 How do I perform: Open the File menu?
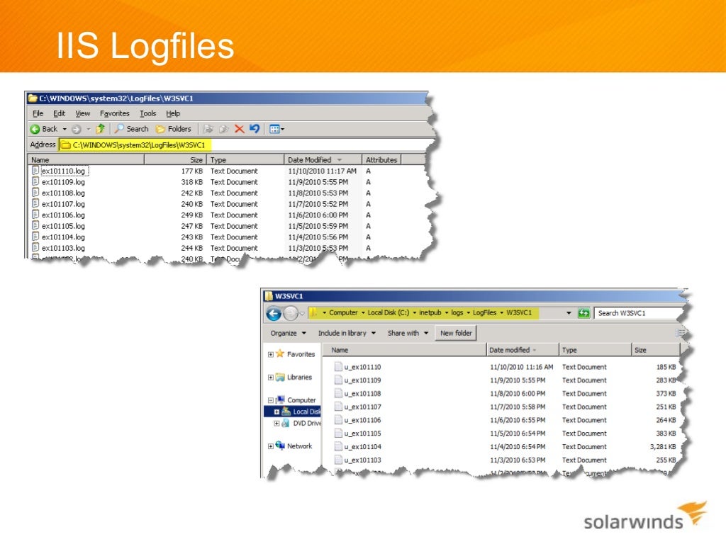tap(38, 113)
